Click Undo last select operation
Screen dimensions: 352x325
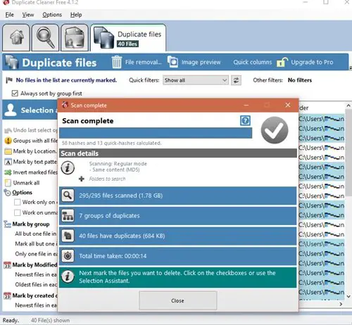coord(31,130)
